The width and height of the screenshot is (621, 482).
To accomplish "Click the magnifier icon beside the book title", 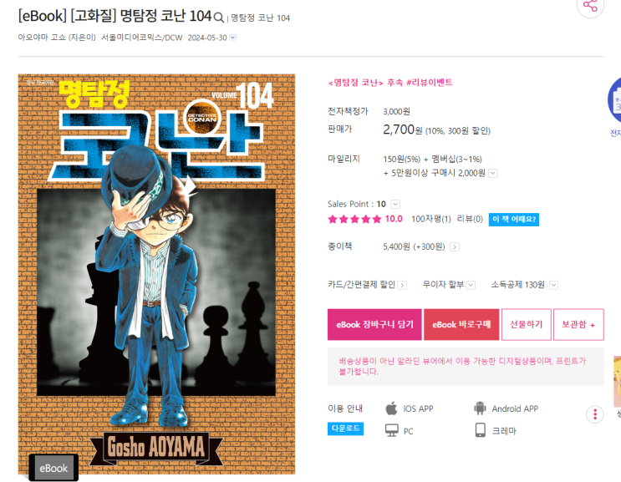I will tap(219, 18).
